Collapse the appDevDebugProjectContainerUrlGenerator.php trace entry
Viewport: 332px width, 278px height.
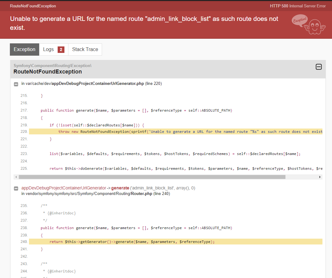[16, 84]
